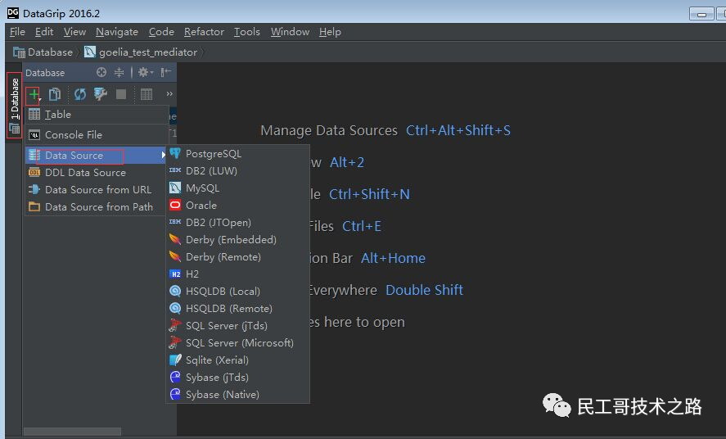Select DB2 (LUW) data source
The height and width of the screenshot is (439, 726).
click(237, 171)
